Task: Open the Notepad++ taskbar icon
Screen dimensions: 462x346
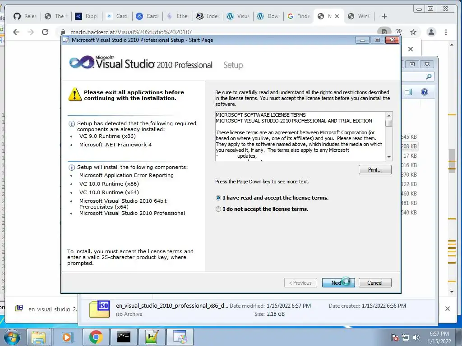Action: tap(152, 337)
